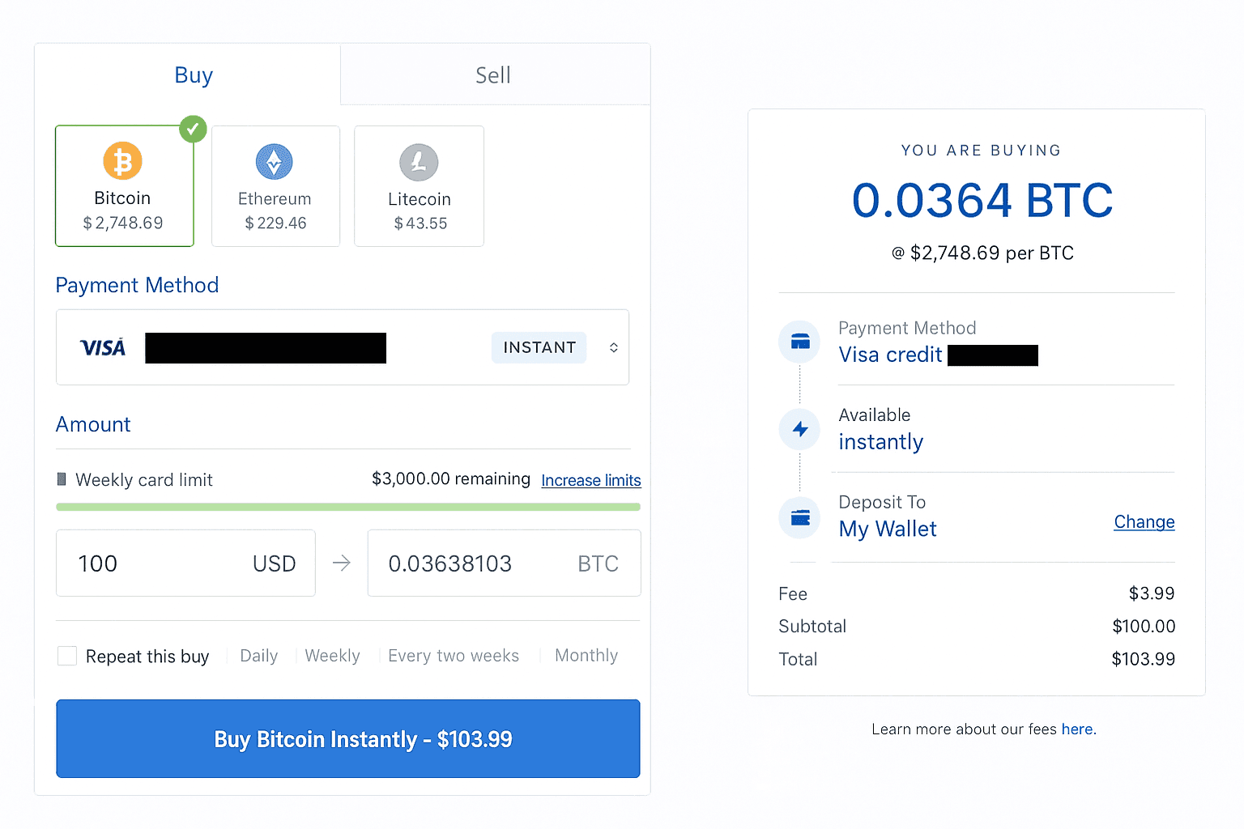
Task: Select the Ethereum diamond icon
Action: [x=275, y=162]
